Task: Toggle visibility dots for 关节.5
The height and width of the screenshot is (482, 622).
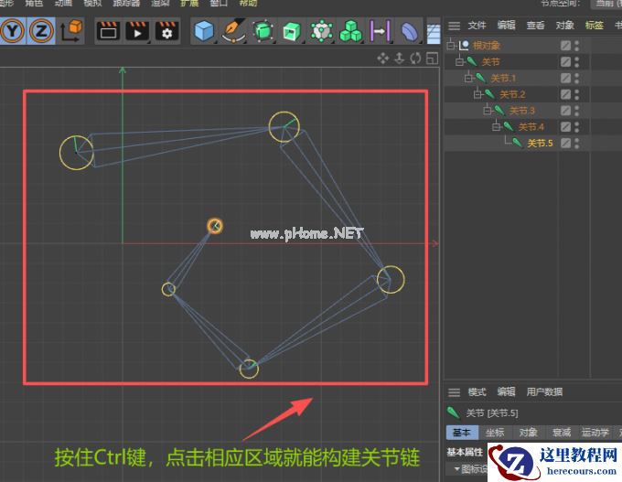Action: click(x=577, y=143)
